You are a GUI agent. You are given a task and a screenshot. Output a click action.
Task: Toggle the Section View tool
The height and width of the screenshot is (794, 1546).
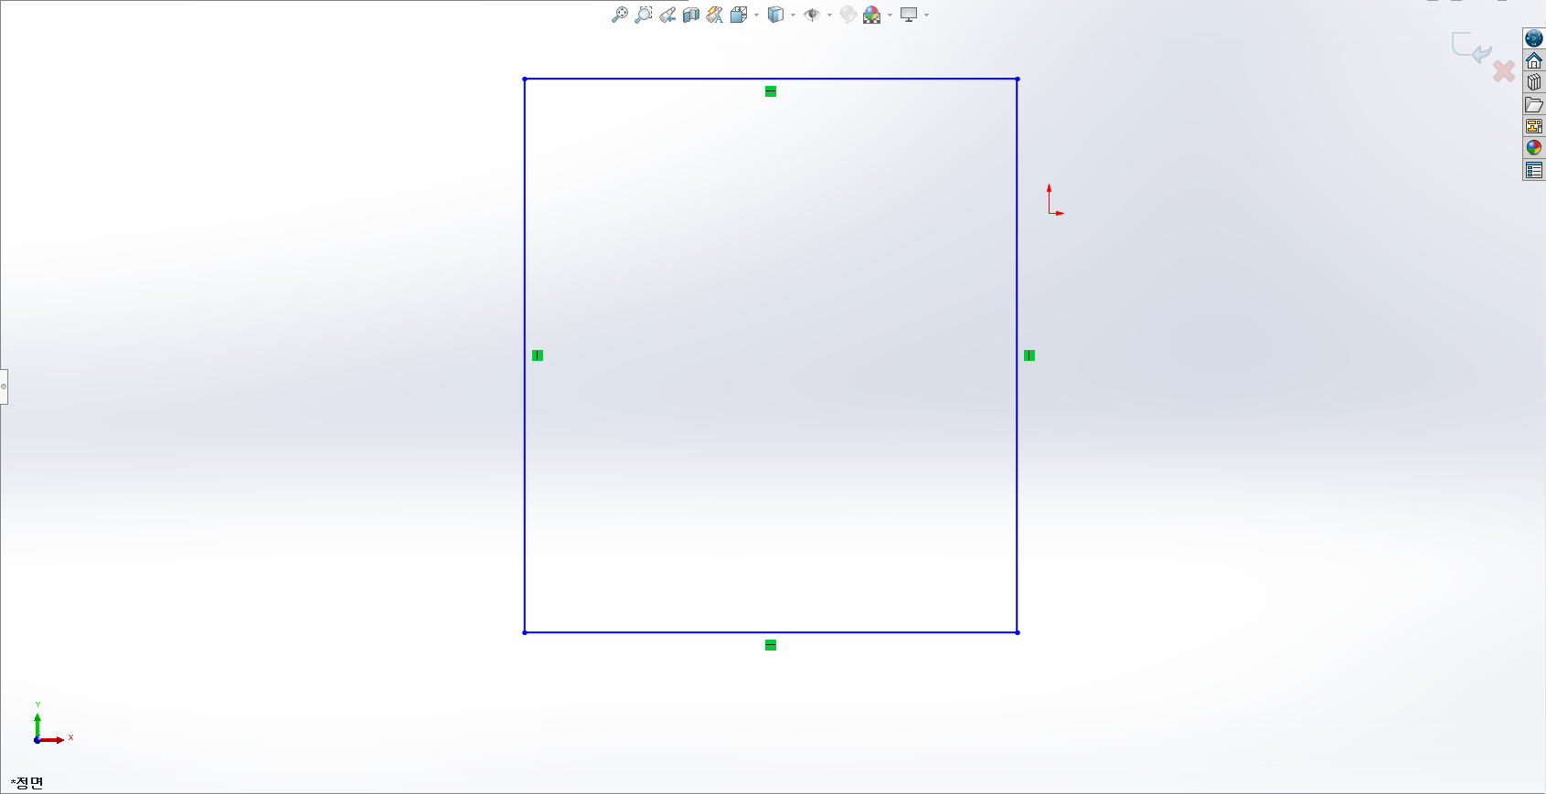(691, 15)
